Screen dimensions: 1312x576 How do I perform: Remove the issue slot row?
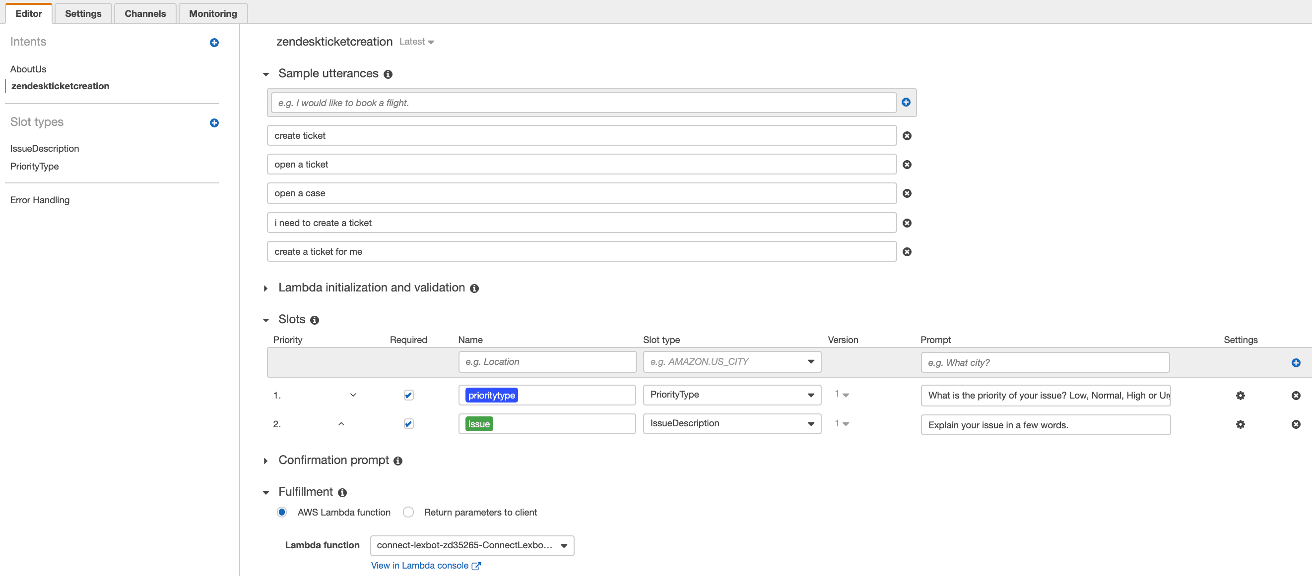pyautogui.click(x=1295, y=424)
